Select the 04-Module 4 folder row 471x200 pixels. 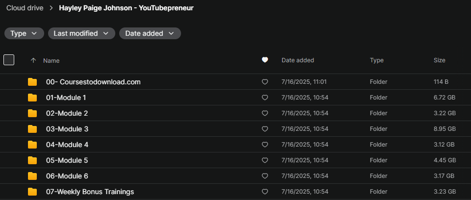point(235,145)
